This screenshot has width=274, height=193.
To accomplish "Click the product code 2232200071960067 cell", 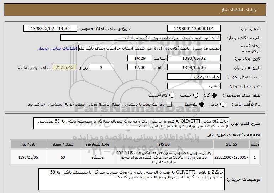I will tap(231, 157).
